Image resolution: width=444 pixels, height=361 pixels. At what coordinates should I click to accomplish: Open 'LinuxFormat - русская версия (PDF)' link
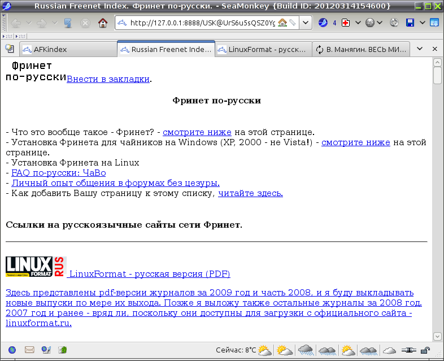(x=150, y=274)
